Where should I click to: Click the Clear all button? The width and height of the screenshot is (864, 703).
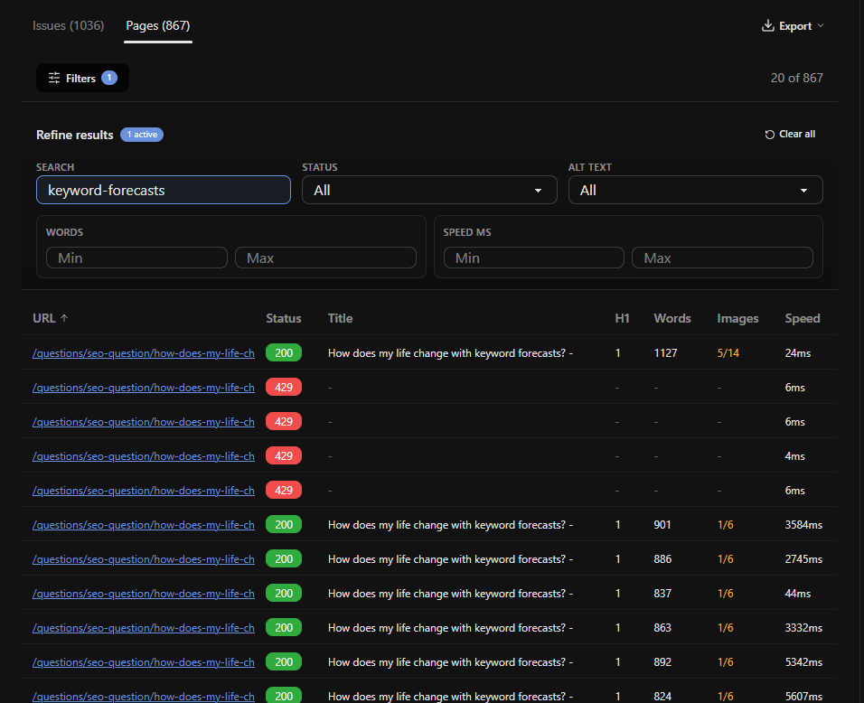coord(790,135)
